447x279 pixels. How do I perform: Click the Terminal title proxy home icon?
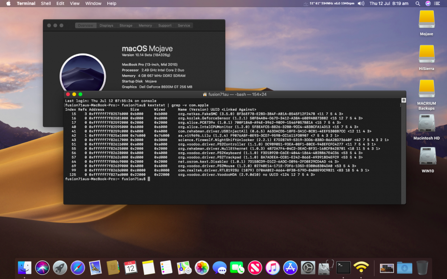click(x=205, y=94)
